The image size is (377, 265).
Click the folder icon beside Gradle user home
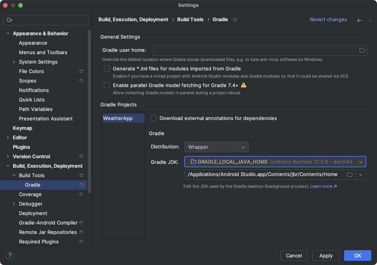coord(362,50)
